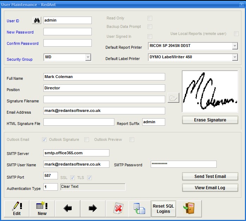246x221 pixels.
Task: Toggle the Read Only checkbox
Action: (x=150, y=18)
